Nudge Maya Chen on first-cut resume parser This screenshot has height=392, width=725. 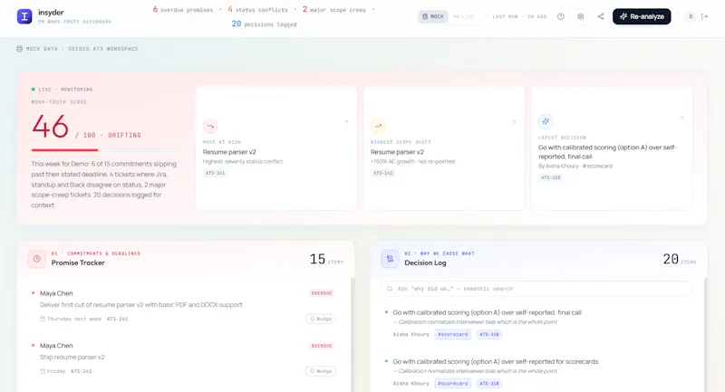[x=321, y=319]
